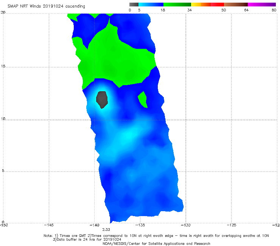Click the color bar label '50'
This screenshot has height=246, width=280.
click(x=224, y=10)
